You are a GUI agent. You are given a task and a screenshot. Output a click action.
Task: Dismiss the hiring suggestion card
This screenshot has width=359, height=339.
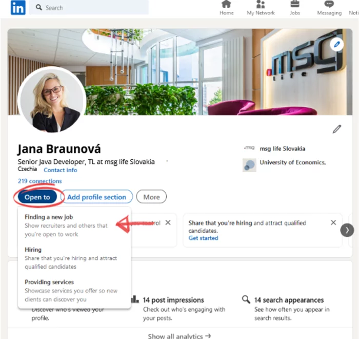tap(333, 222)
